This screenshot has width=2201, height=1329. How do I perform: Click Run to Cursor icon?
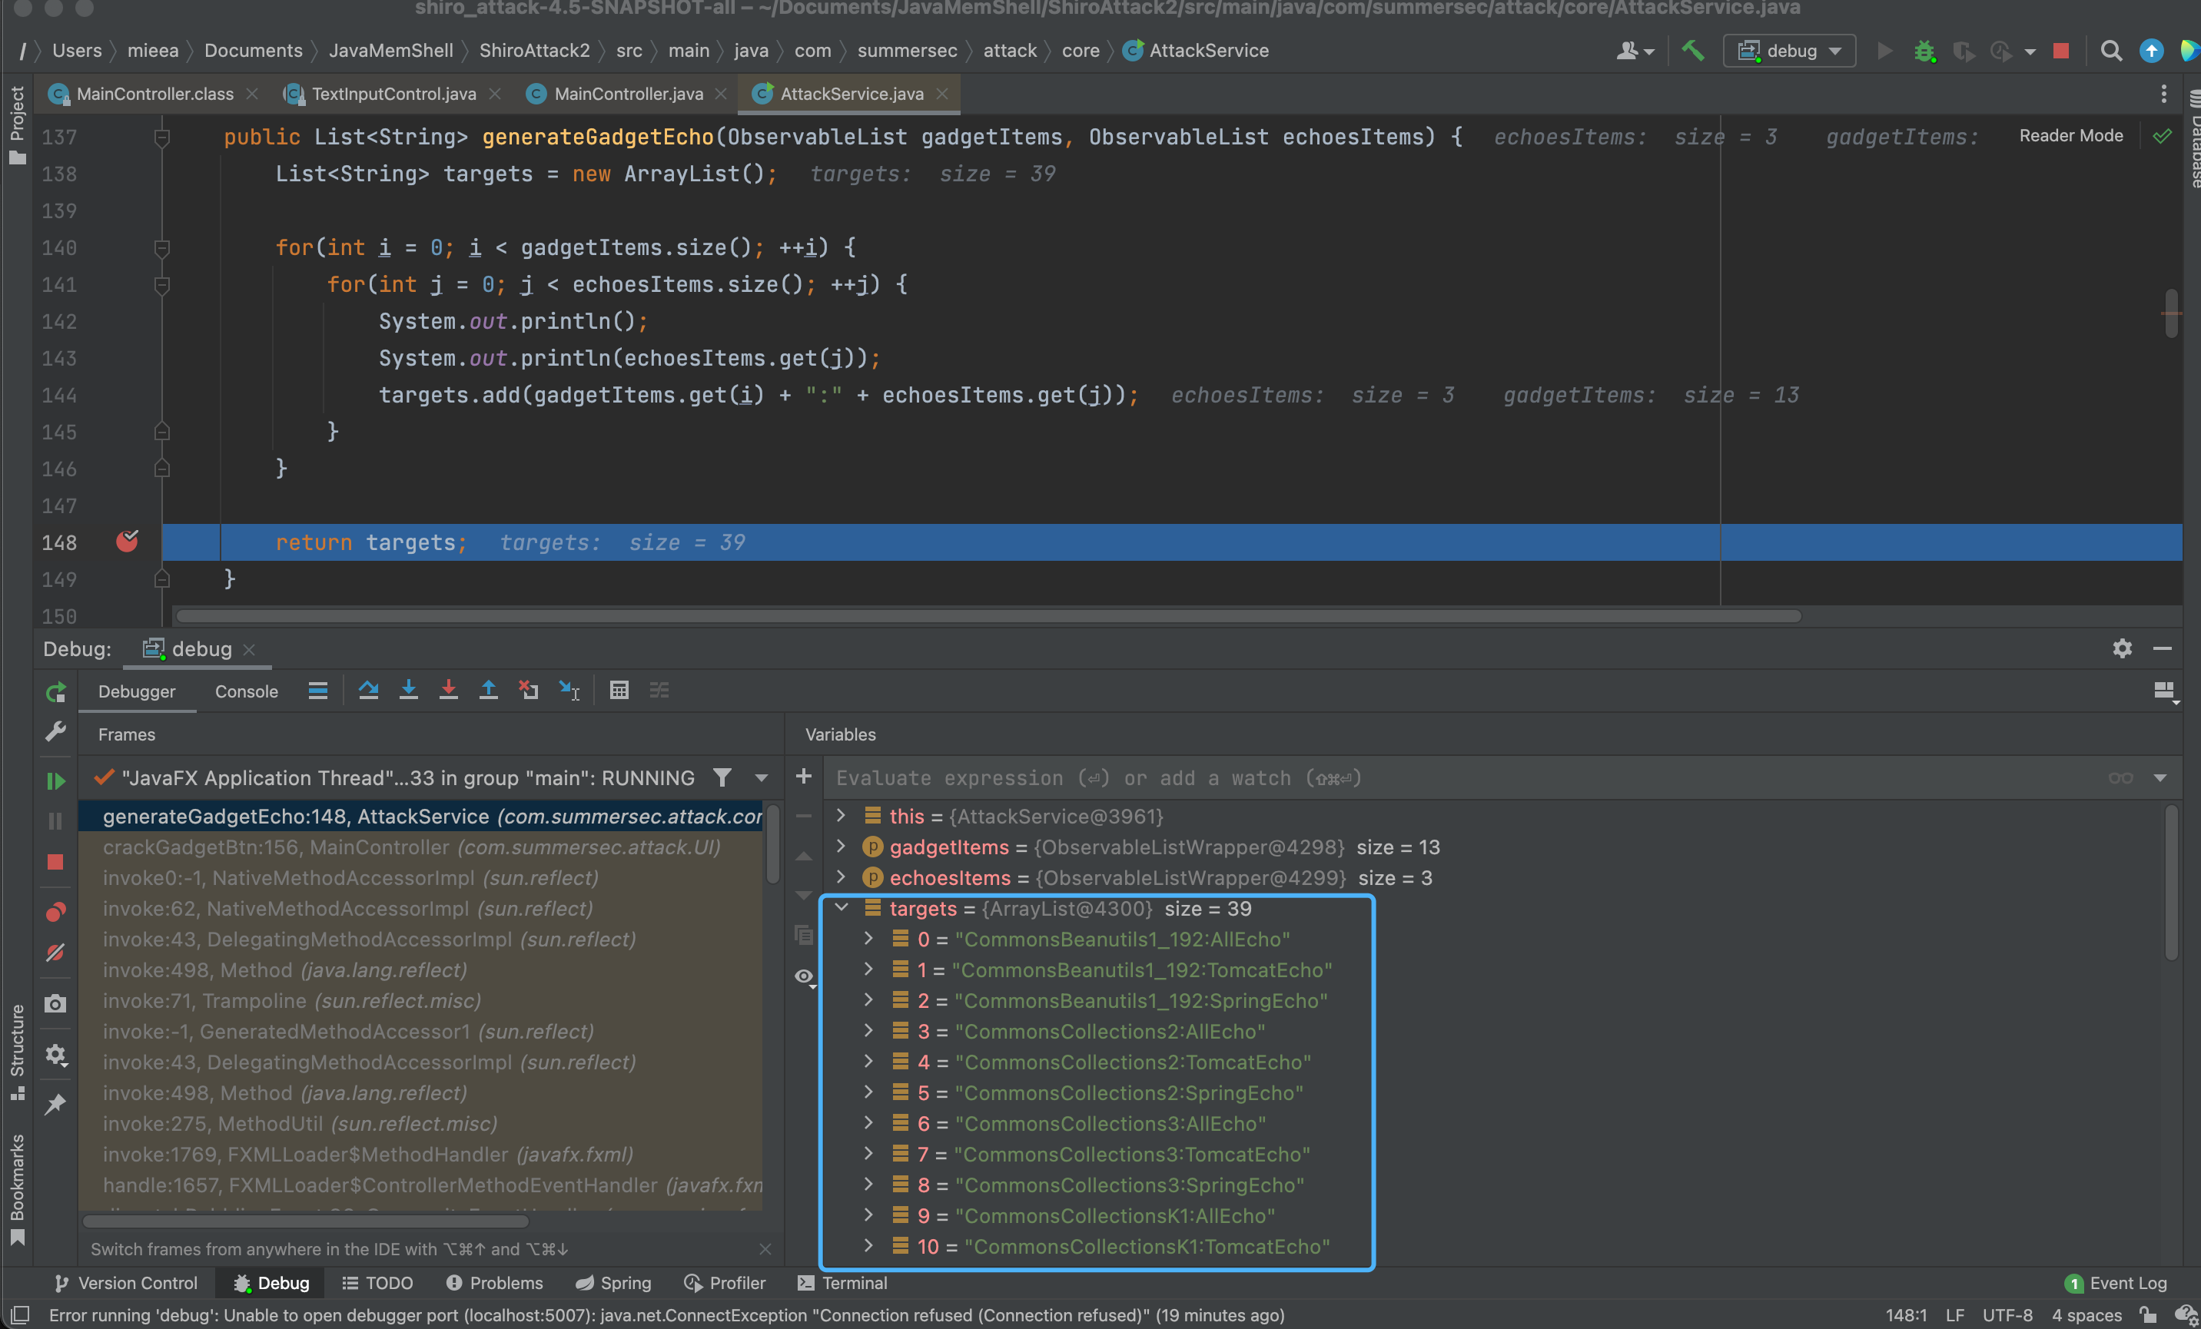pos(569,691)
